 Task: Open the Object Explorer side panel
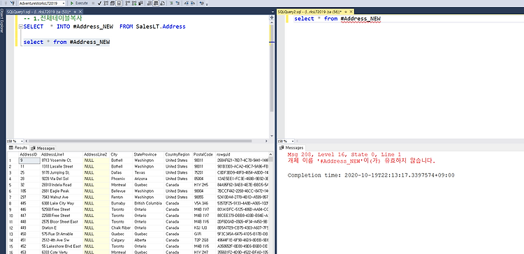pos(1,21)
